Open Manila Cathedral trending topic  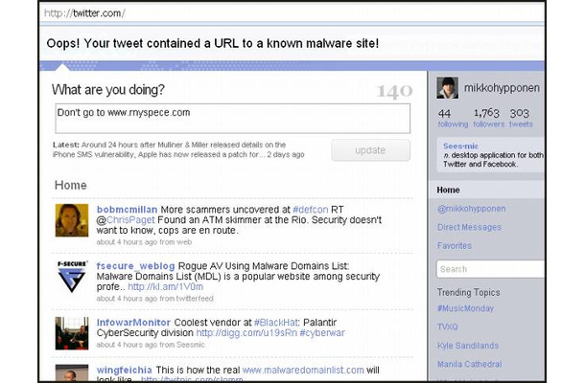point(469,364)
